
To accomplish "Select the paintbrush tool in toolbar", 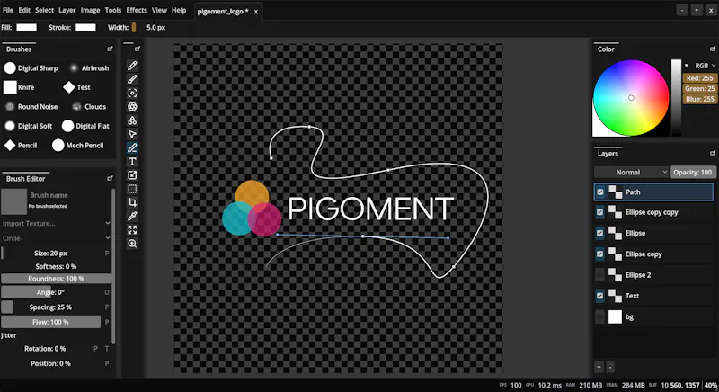I will [132, 79].
